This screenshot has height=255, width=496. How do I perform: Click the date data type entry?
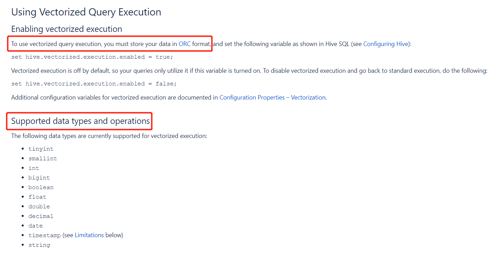pos(35,226)
